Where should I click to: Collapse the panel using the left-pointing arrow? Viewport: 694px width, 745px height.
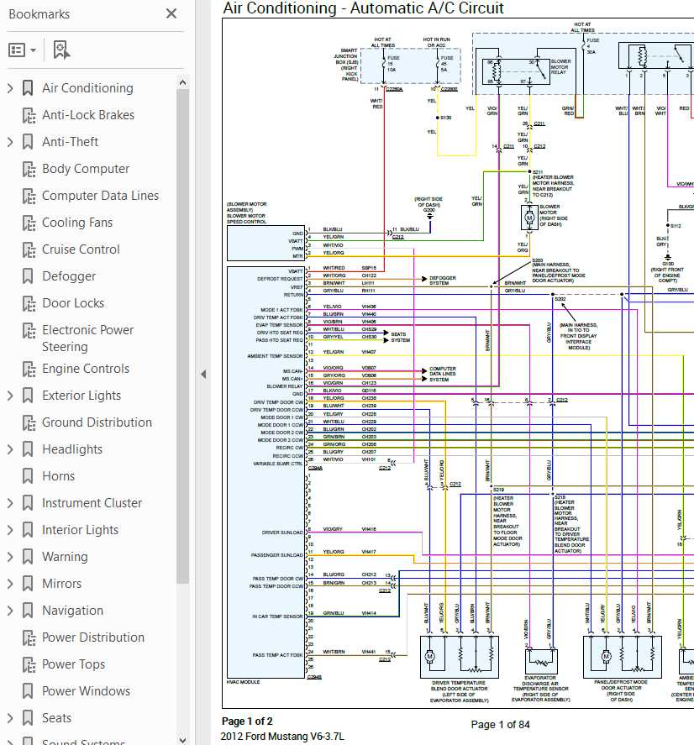(x=203, y=374)
